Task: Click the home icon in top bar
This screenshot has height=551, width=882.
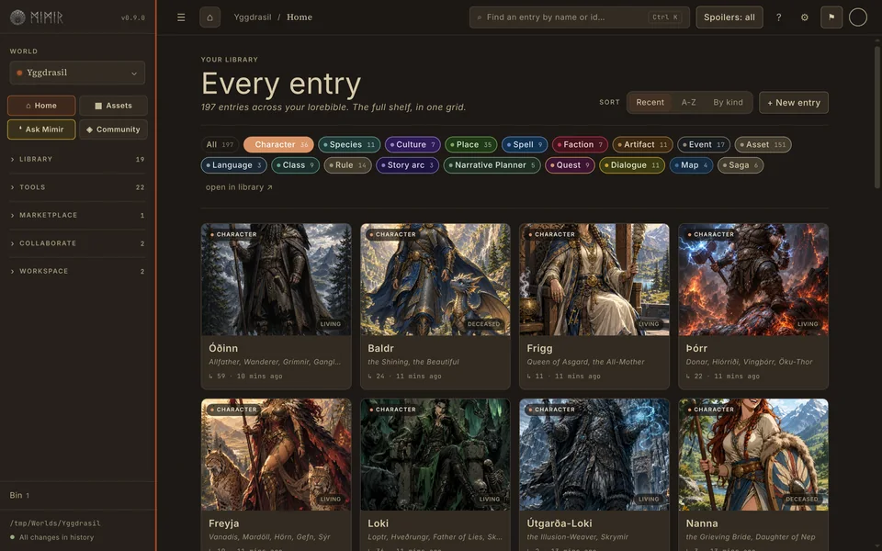Action: pos(209,17)
